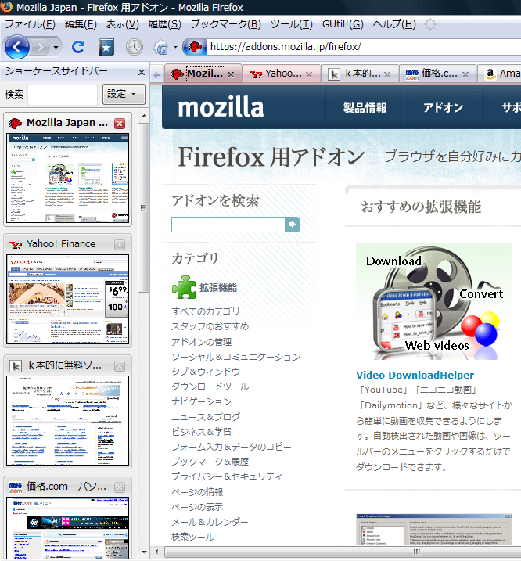The image size is (521, 561).
Task: Open the 設定 dropdown in the sidebar
Action: click(x=124, y=94)
